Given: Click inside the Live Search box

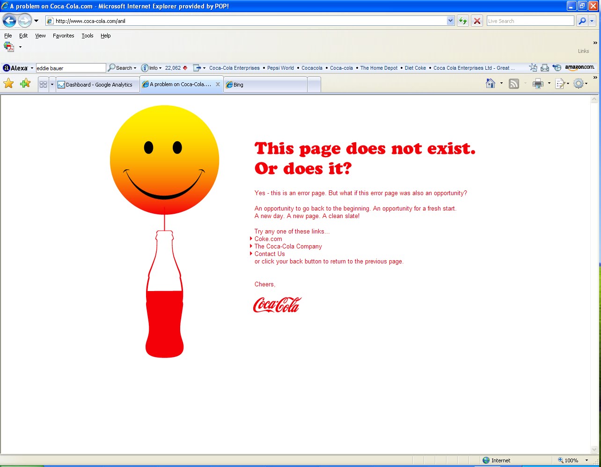Looking at the screenshot, I should tap(529, 21).
